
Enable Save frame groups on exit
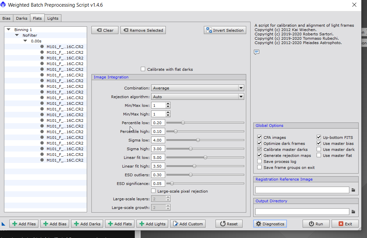point(259,167)
